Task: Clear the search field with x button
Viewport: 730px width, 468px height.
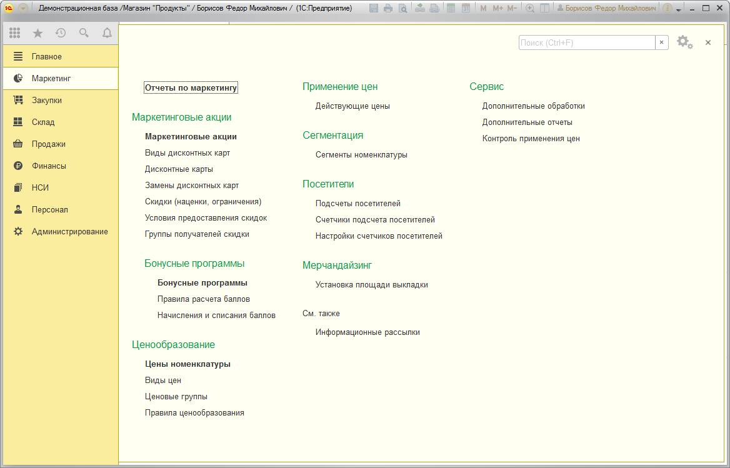Action: click(661, 42)
